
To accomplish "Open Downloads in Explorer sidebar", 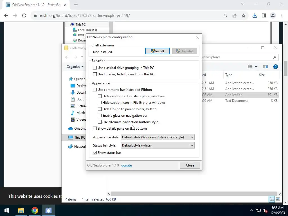I will pyautogui.click(x=78, y=92).
